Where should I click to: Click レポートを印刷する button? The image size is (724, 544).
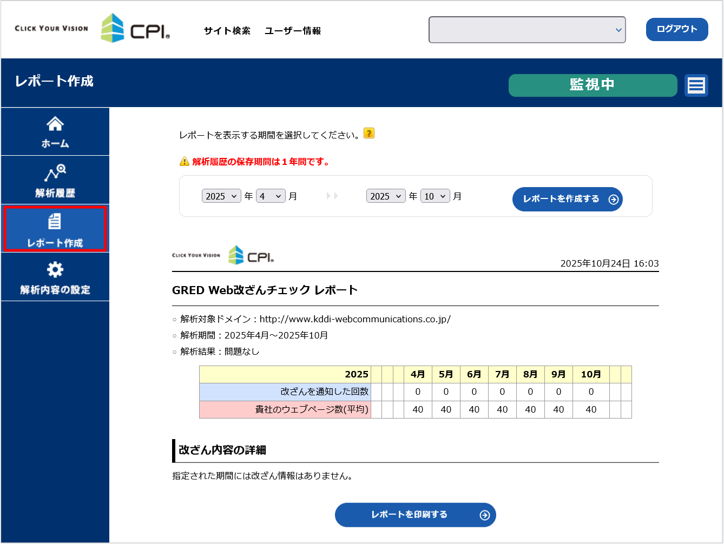coord(415,515)
